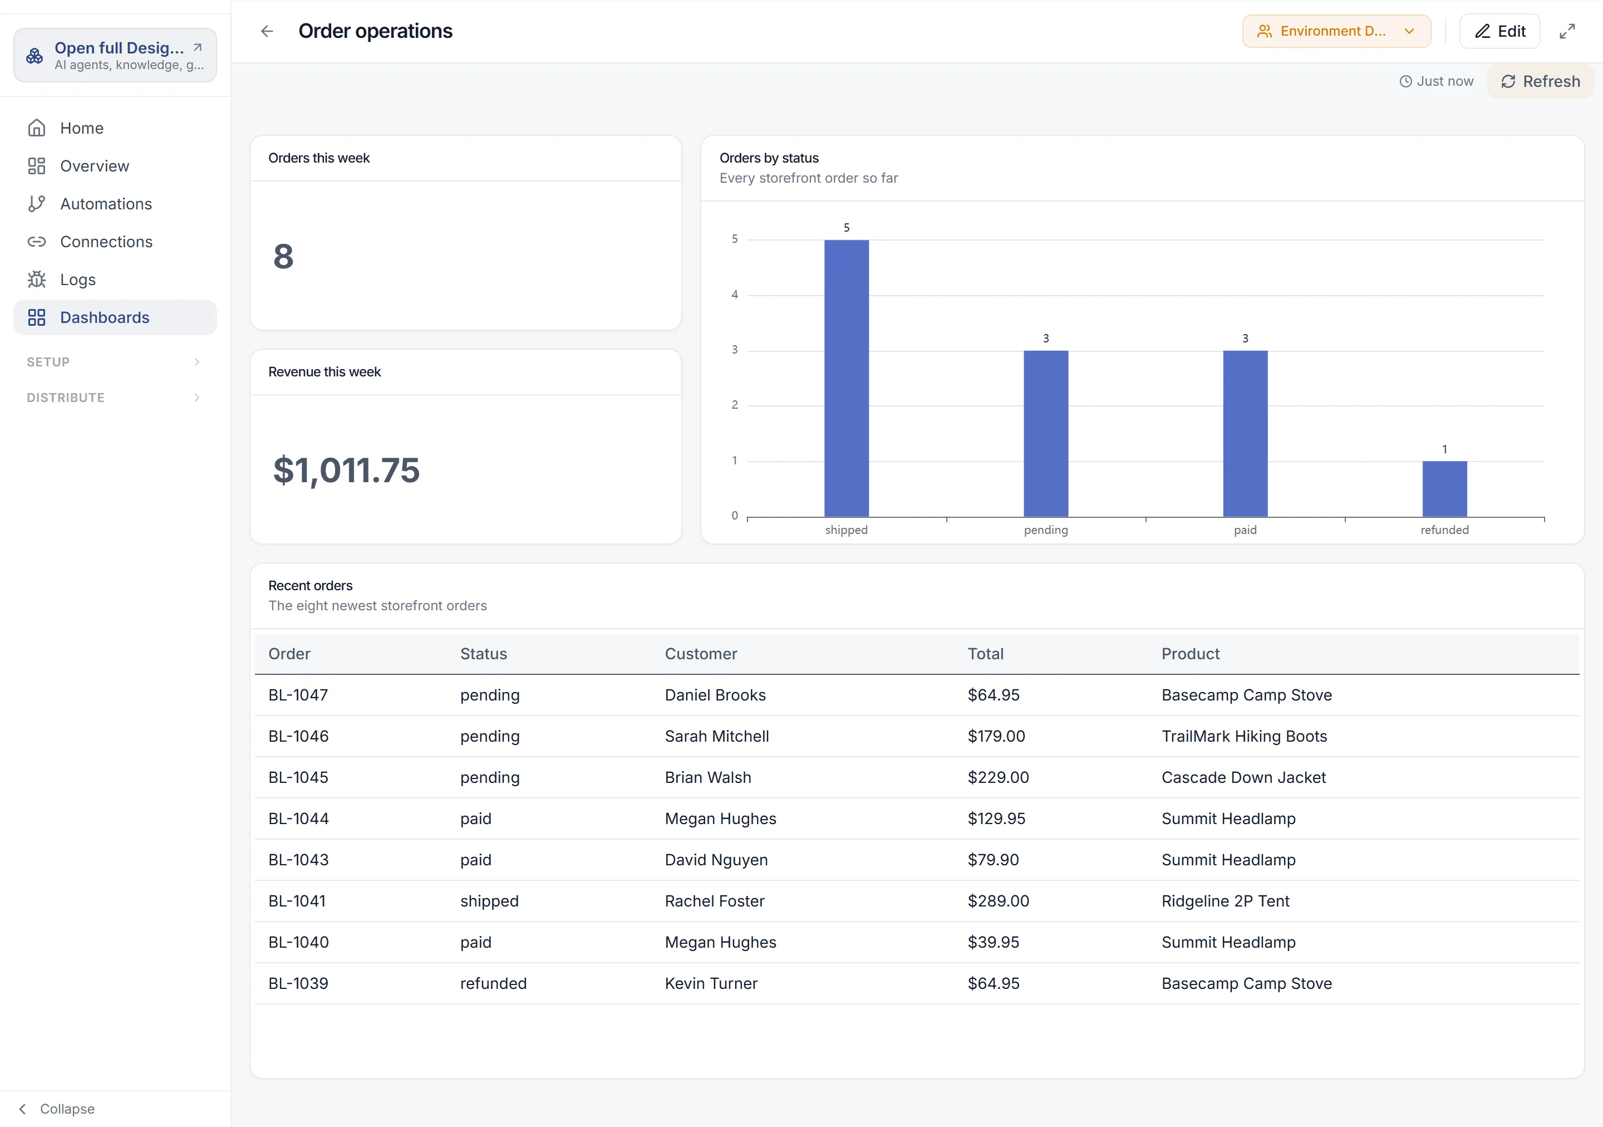Click the Product column header
The image size is (1603, 1127).
pos(1191,654)
